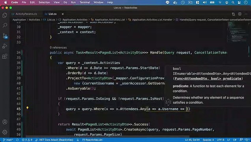The image size is (251, 142).
Task: Open the Help menu
Action: tap(110, 2)
